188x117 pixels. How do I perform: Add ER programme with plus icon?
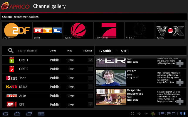(180, 63)
